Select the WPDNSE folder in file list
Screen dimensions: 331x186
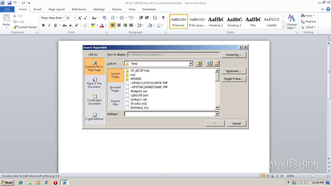(136, 79)
